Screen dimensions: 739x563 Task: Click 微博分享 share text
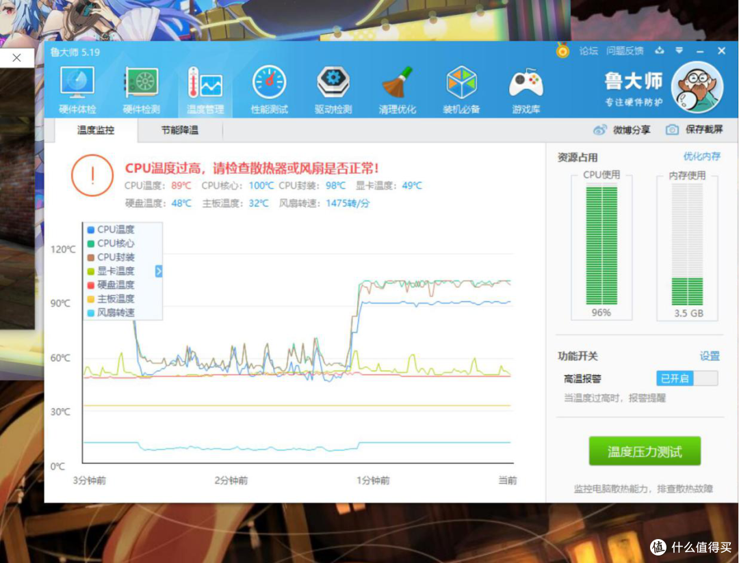point(632,131)
